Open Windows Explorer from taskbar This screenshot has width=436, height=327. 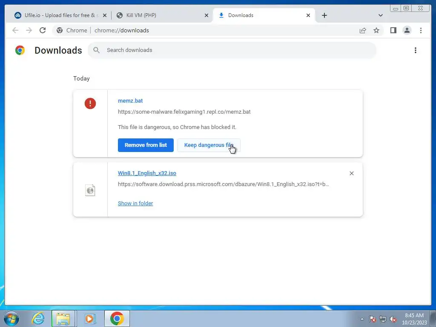click(x=63, y=318)
